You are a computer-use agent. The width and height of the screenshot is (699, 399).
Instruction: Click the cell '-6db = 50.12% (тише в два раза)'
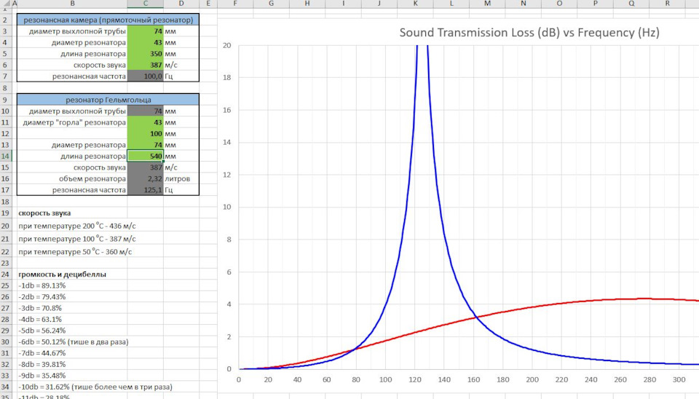tap(74, 342)
